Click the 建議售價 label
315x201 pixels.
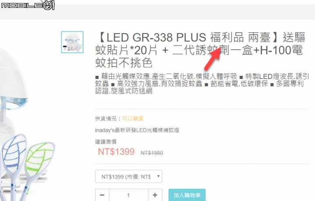106,142
